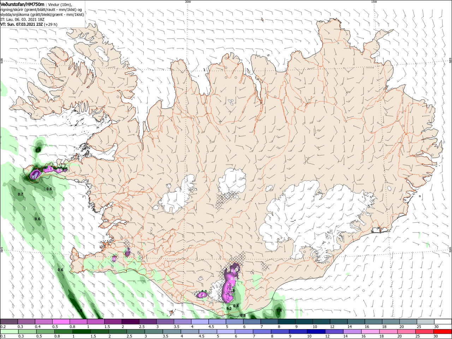
Task: Click the 'slydda/snjókoma (grátt/bleikt/grænt - mm/1klst)' line
Action: click(42, 14)
